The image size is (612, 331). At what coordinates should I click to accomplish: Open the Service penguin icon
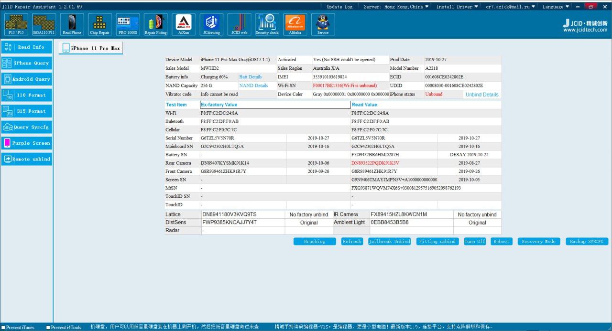point(323,24)
